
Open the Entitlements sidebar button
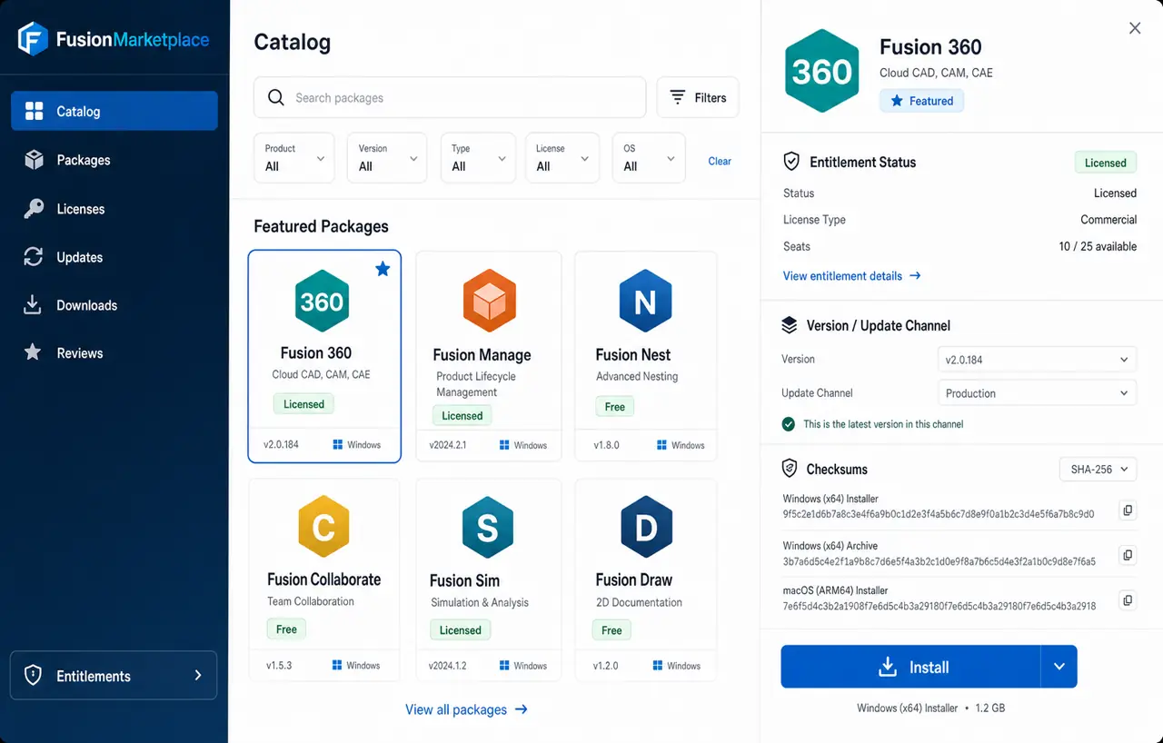click(x=114, y=676)
